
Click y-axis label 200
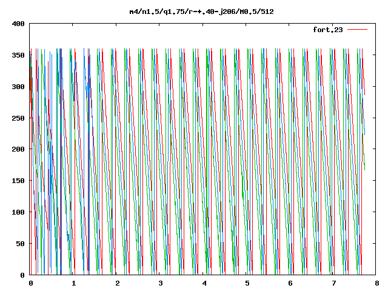coord(18,149)
